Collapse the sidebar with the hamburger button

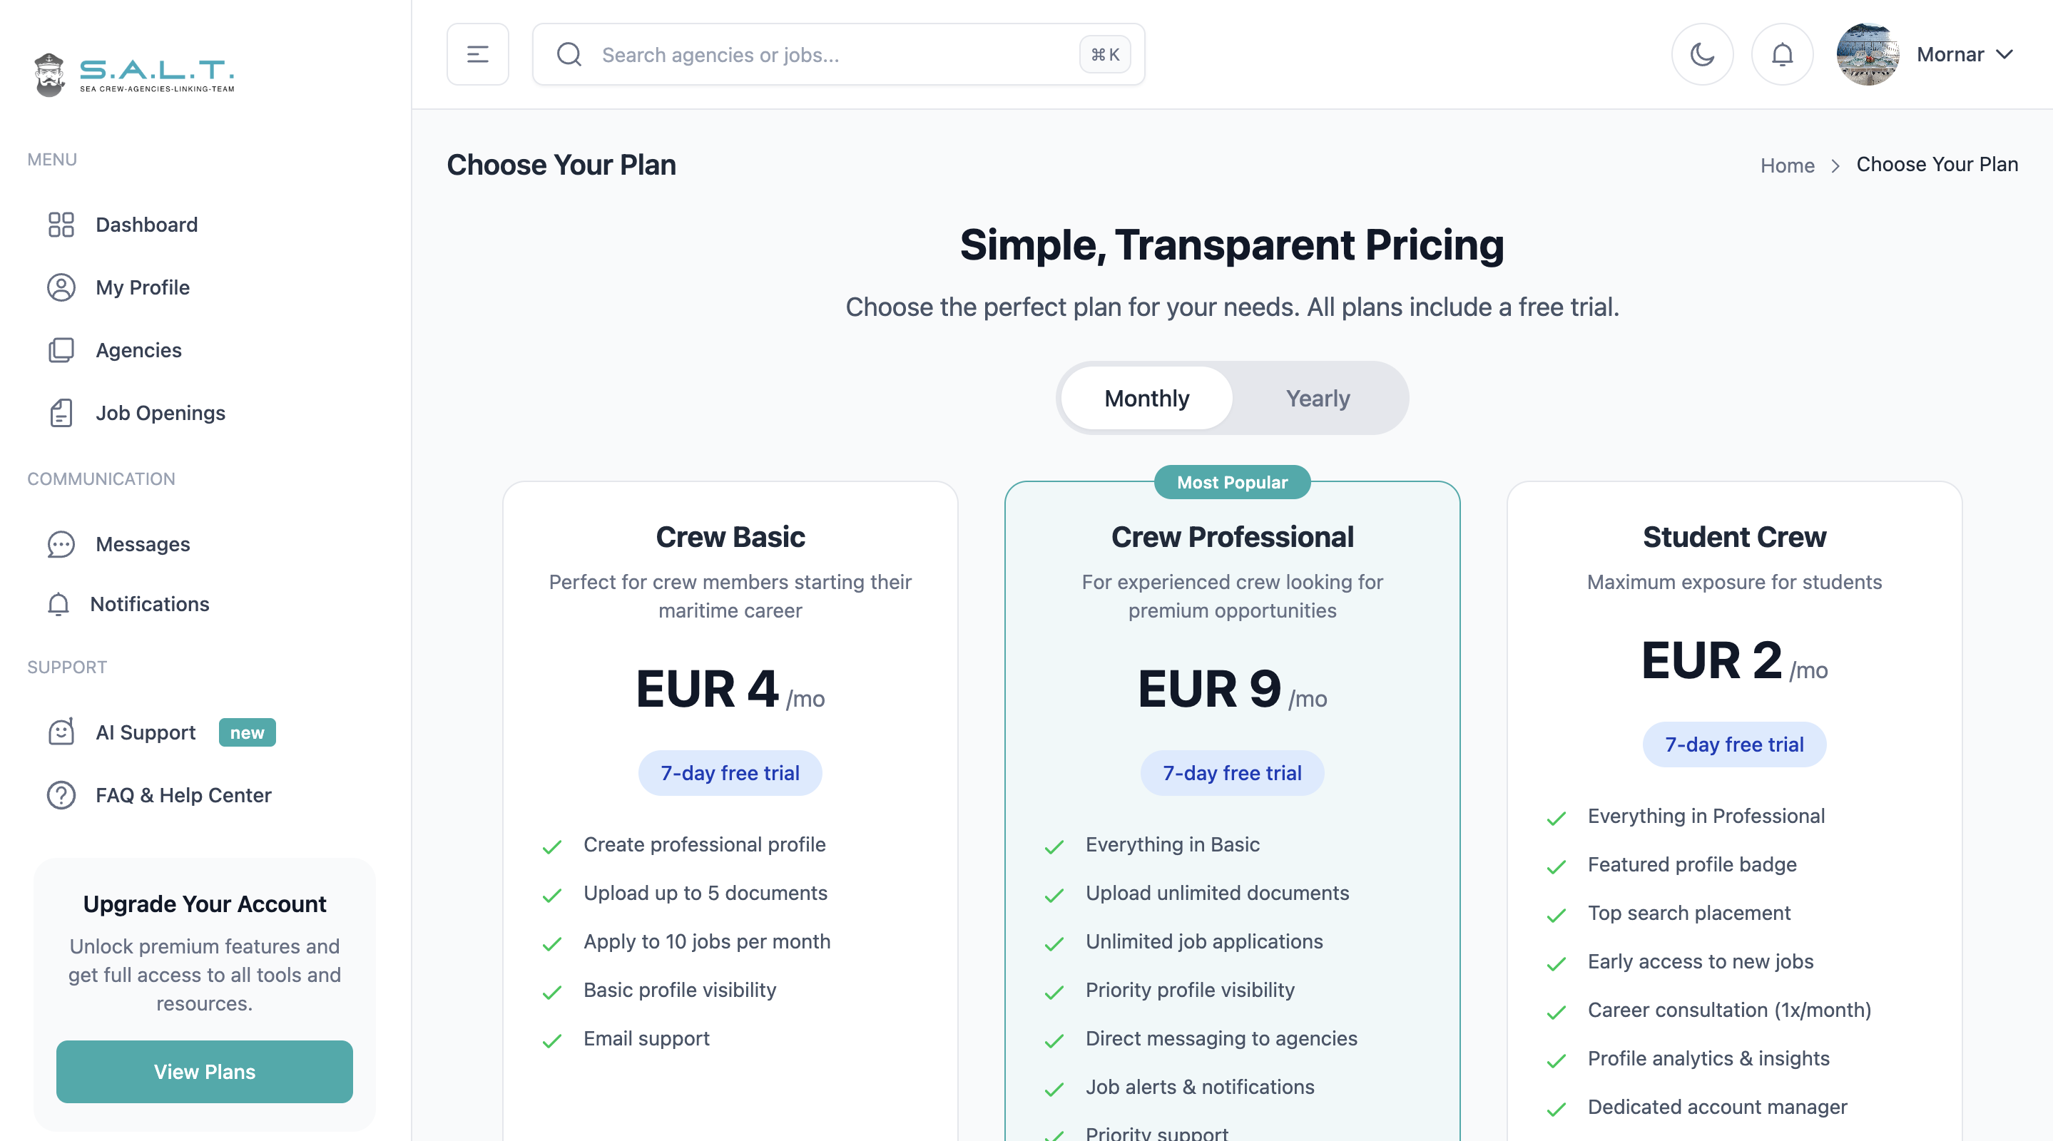tap(477, 54)
